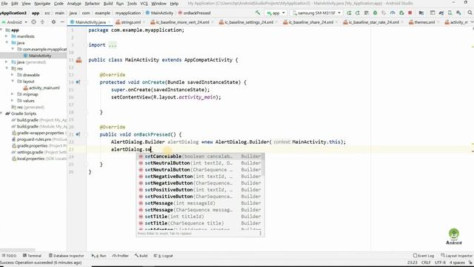The width and height of the screenshot is (474, 267).
Task: Open the Navigate menu
Action: click(42, 4)
